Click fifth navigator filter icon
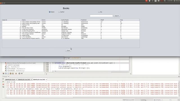This screenshot has height=101, width=180. [x=13, y=74]
